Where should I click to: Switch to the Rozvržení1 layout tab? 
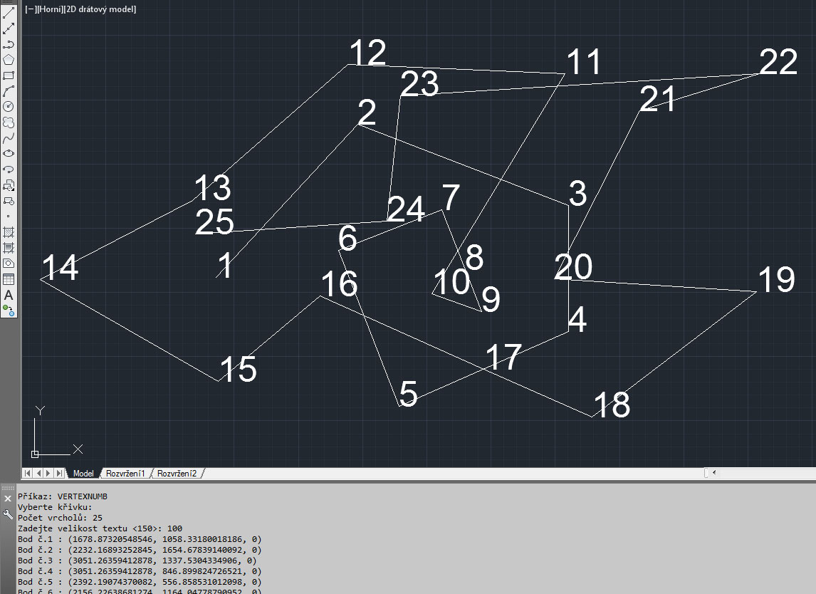pyautogui.click(x=125, y=474)
